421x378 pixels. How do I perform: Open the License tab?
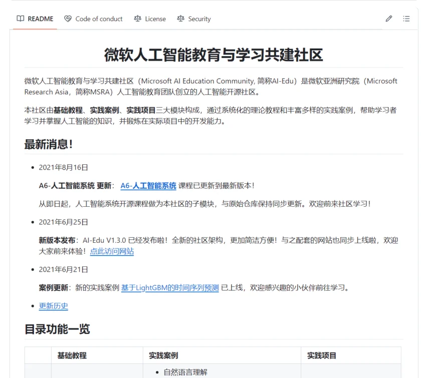[x=150, y=19]
